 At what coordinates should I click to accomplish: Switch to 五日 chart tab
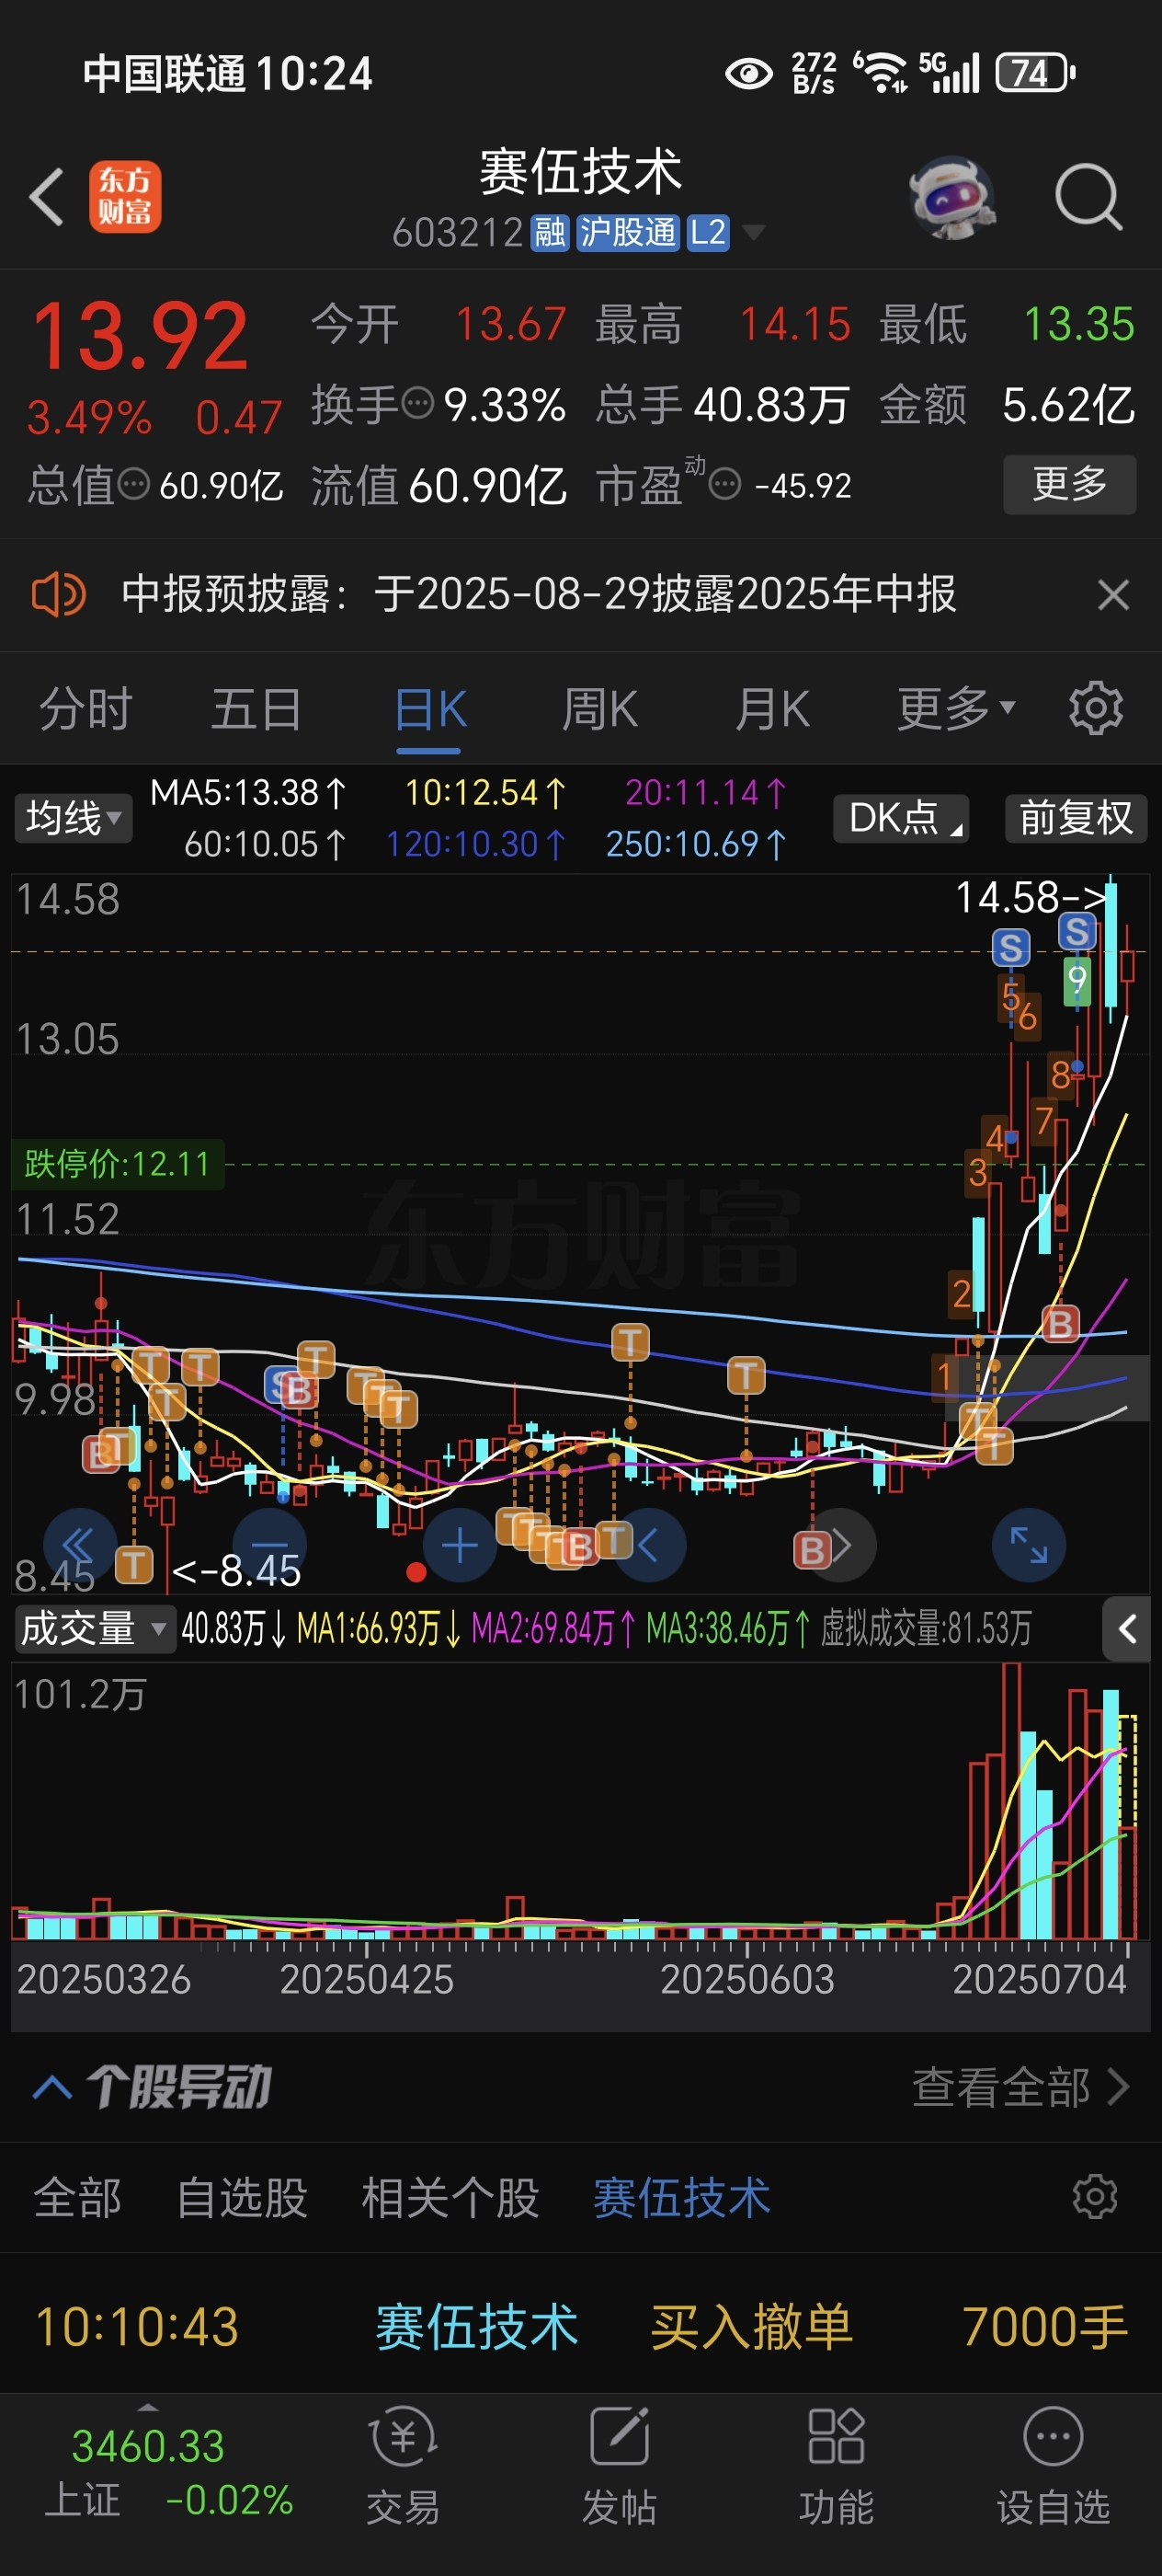point(256,709)
